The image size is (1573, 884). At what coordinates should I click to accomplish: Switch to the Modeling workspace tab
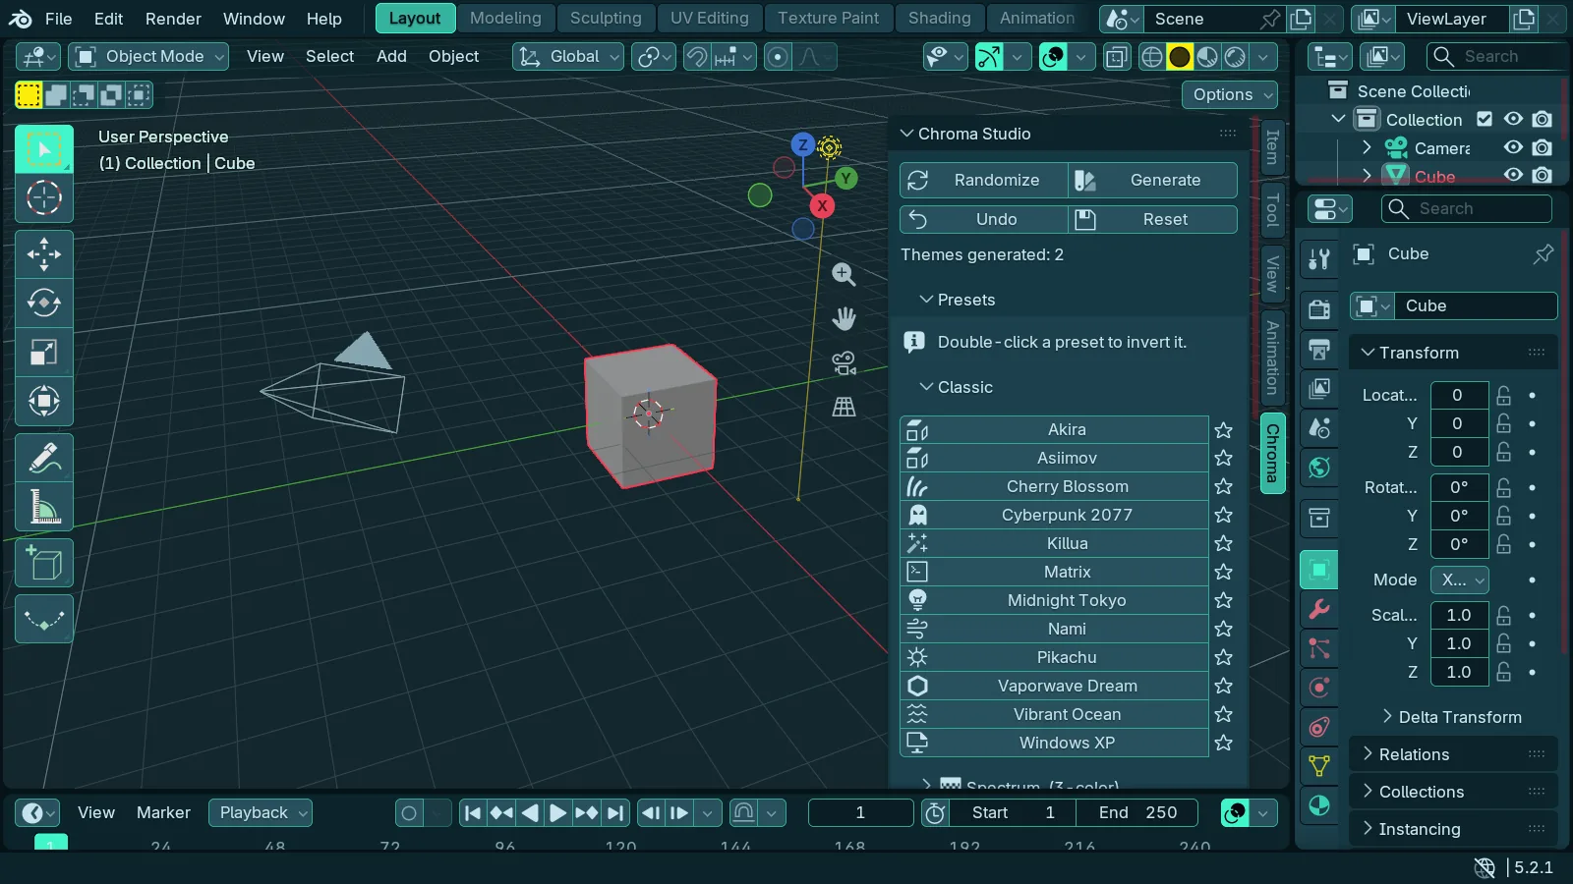pyautogui.click(x=505, y=19)
